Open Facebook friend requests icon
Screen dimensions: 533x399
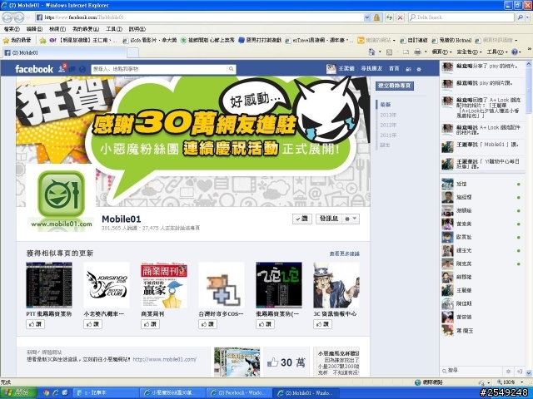pos(62,69)
